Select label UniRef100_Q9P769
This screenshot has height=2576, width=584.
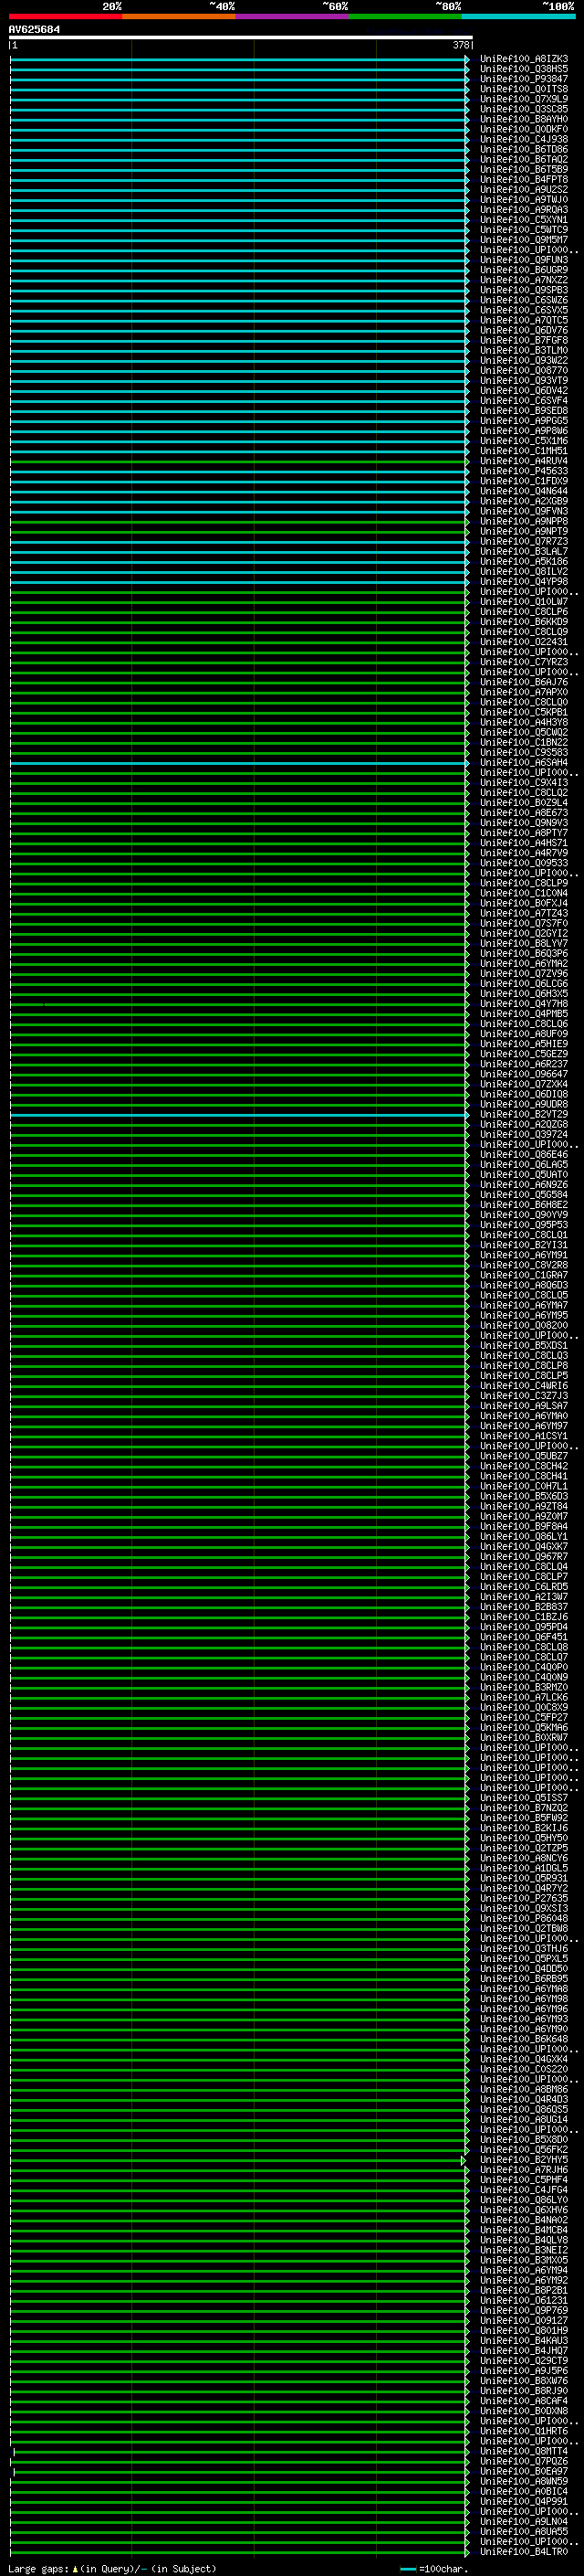523,2311
